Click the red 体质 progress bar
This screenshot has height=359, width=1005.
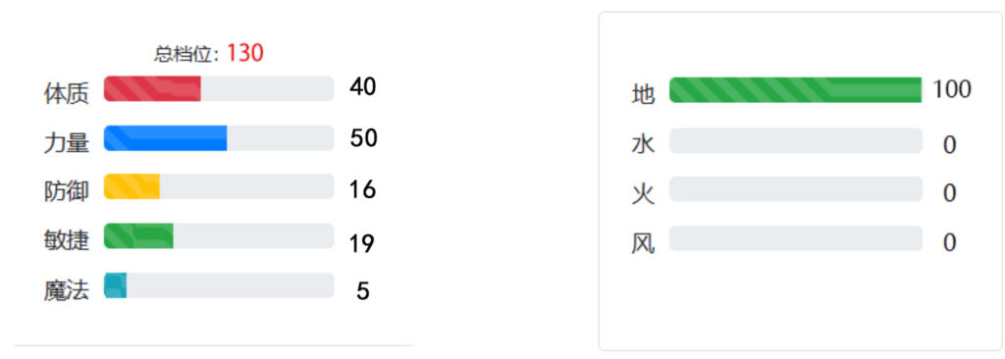coord(219,88)
